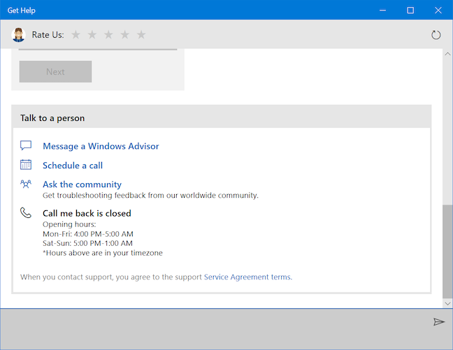Click the calendar icon beside Schedule a call

tap(26, 166)
